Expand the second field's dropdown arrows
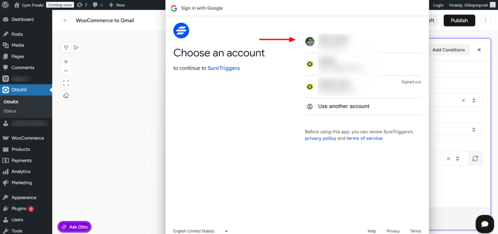 pos(474,129)
